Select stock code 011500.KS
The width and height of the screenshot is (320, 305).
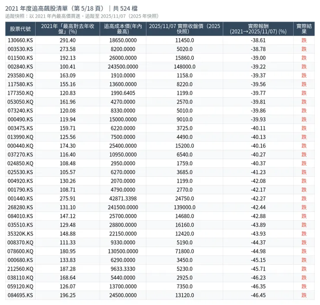[x=20, y=58]
